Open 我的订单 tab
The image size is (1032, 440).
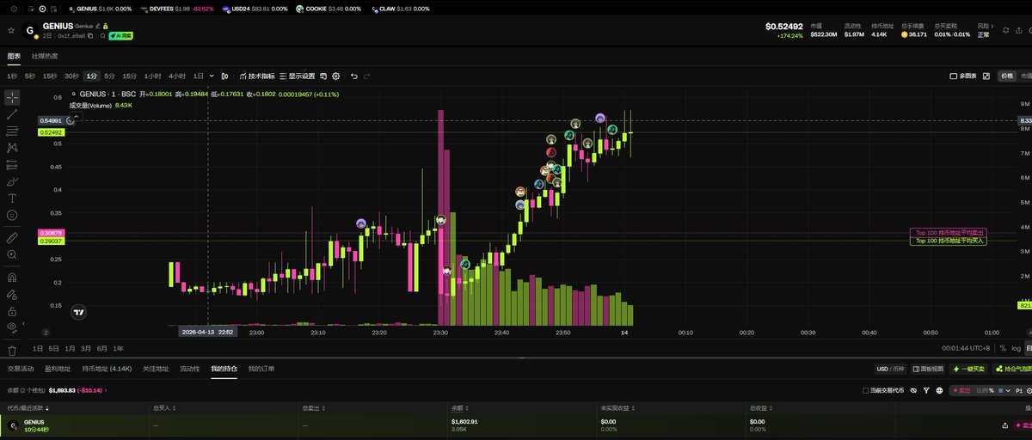pyautogui.click(x=261, y=369)
